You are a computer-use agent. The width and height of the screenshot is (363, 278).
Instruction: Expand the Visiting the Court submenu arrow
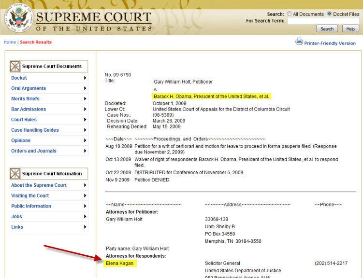coord(85,195)
